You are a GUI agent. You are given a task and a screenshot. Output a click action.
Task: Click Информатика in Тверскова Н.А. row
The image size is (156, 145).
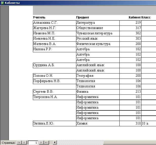[98, 97]
